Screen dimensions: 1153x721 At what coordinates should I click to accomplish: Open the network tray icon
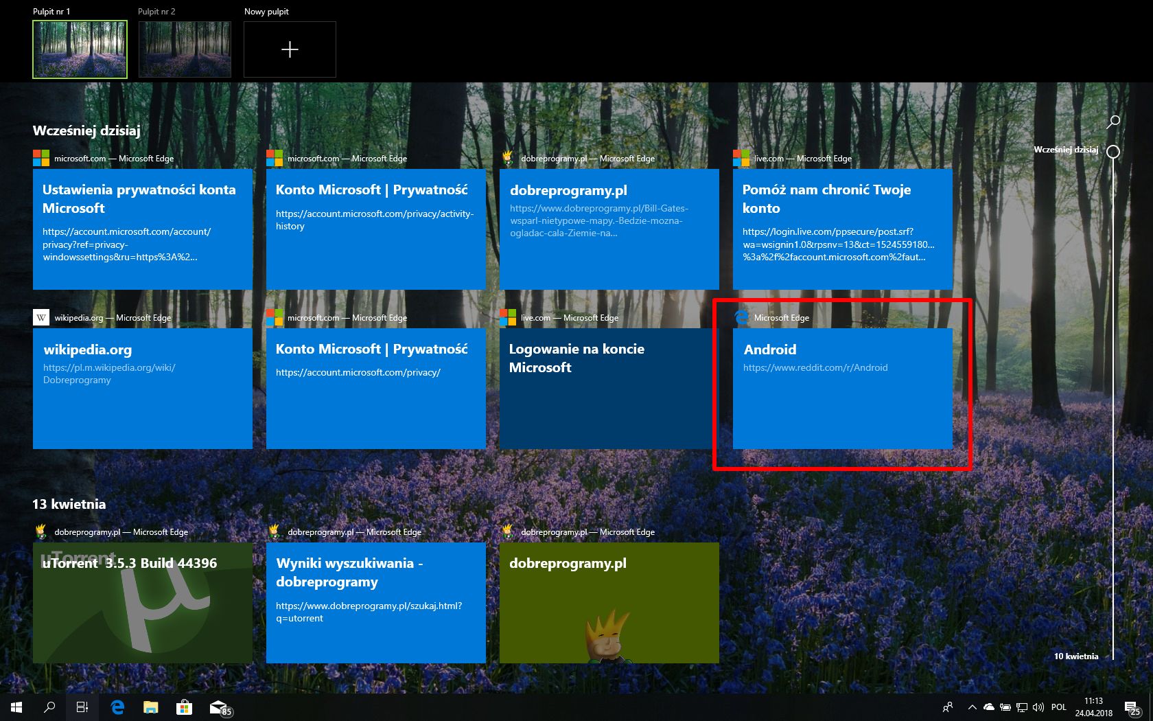pos(1022,707)
